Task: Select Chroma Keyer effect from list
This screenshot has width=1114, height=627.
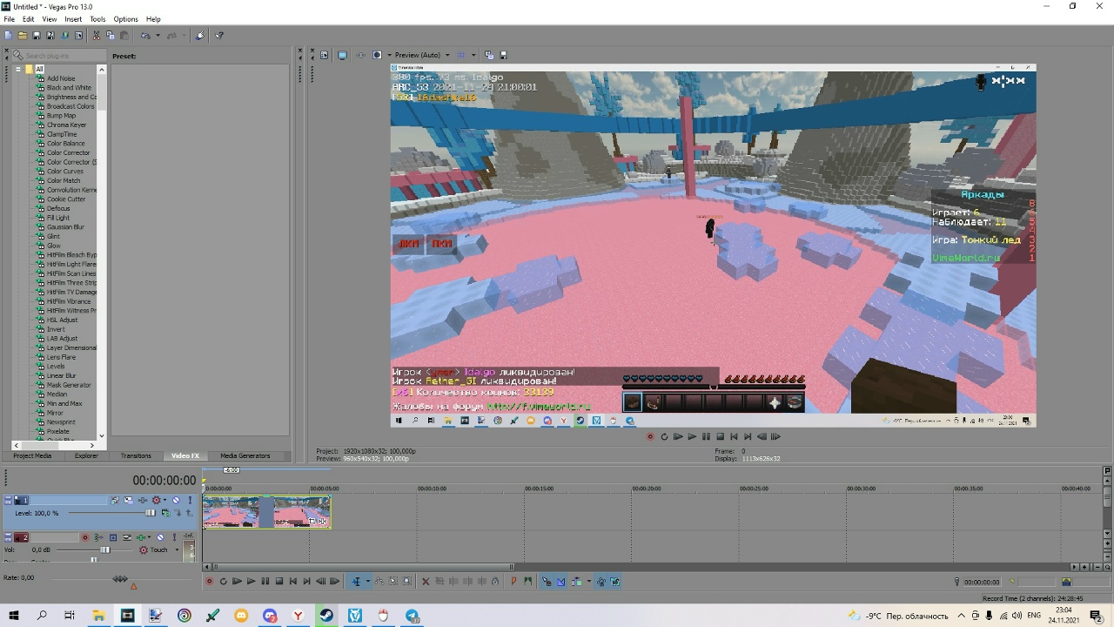Action: [66, 125]
